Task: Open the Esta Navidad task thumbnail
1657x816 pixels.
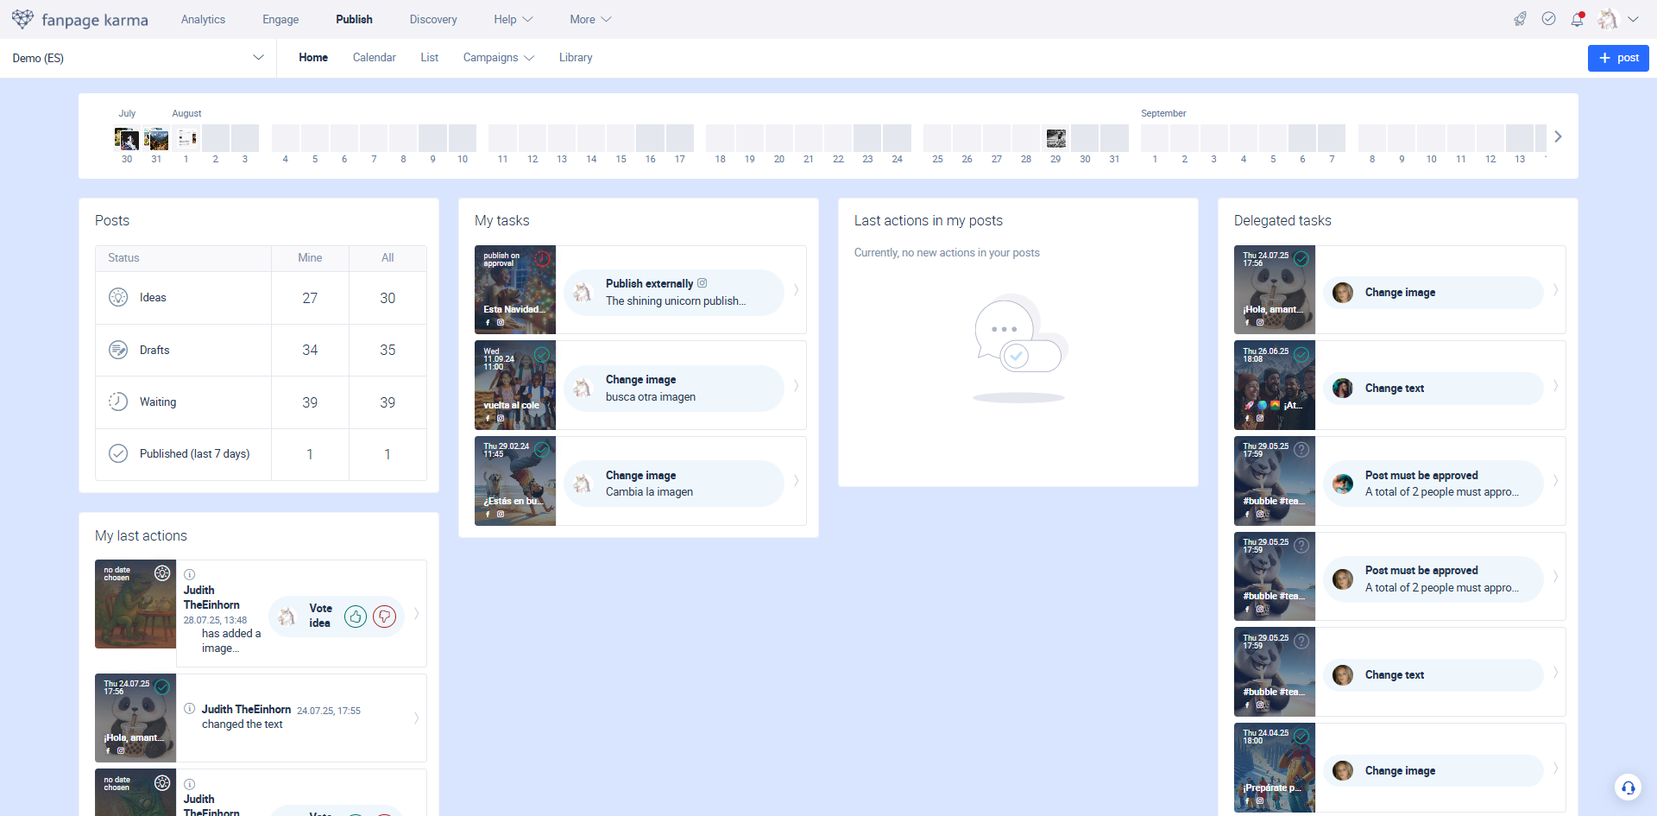Action: tap(515, 289)
